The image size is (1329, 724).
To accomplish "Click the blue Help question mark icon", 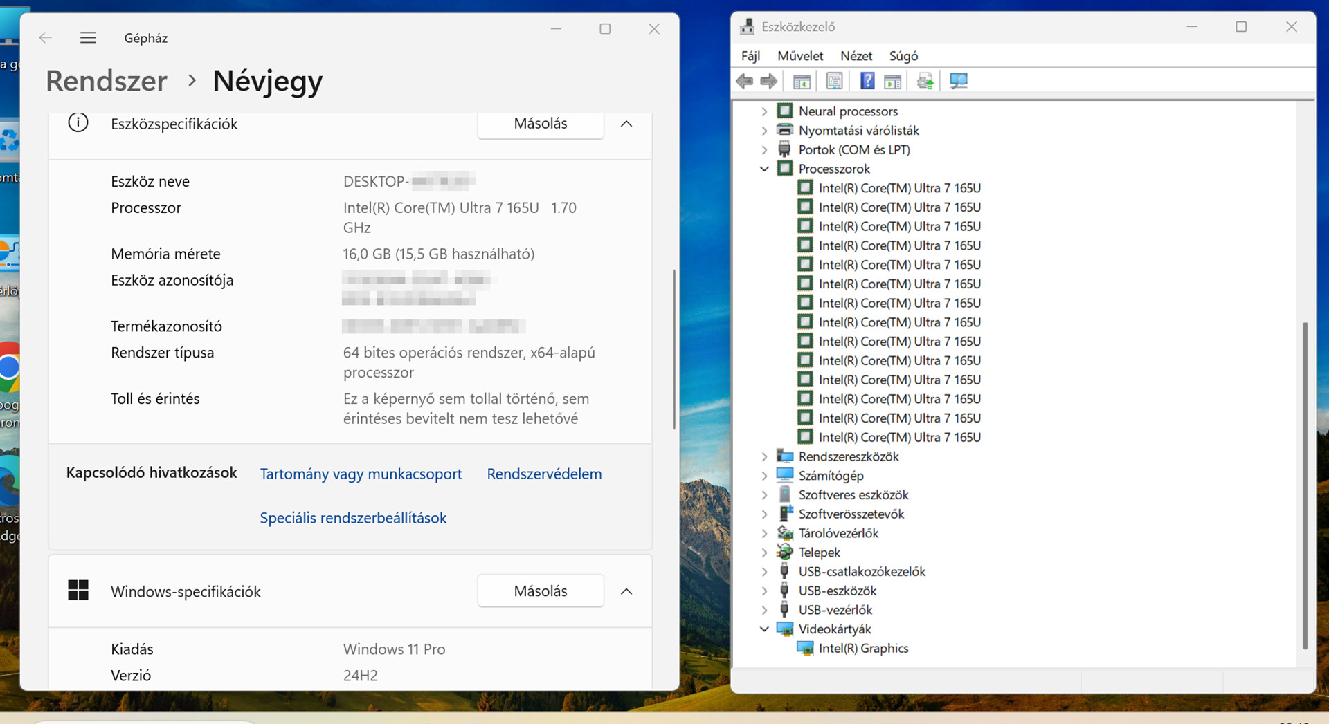I will [x=867, y=82].
